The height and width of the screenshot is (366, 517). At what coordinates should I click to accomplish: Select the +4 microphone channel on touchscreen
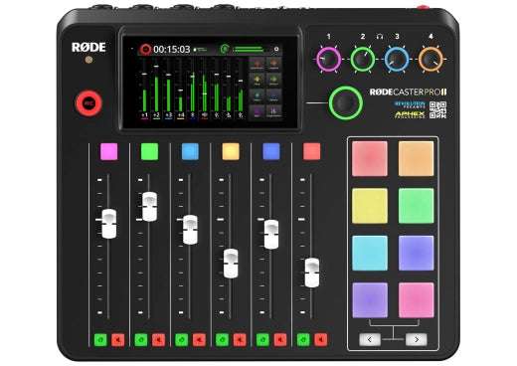coord(180,115)
